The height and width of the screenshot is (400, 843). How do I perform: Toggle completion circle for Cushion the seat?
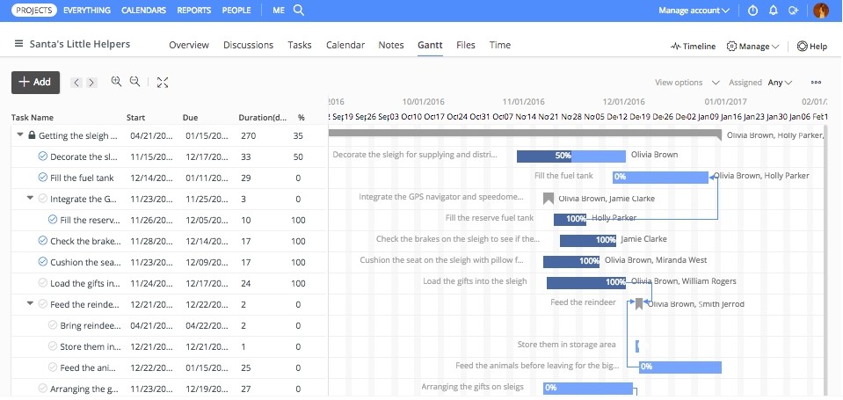43,262
